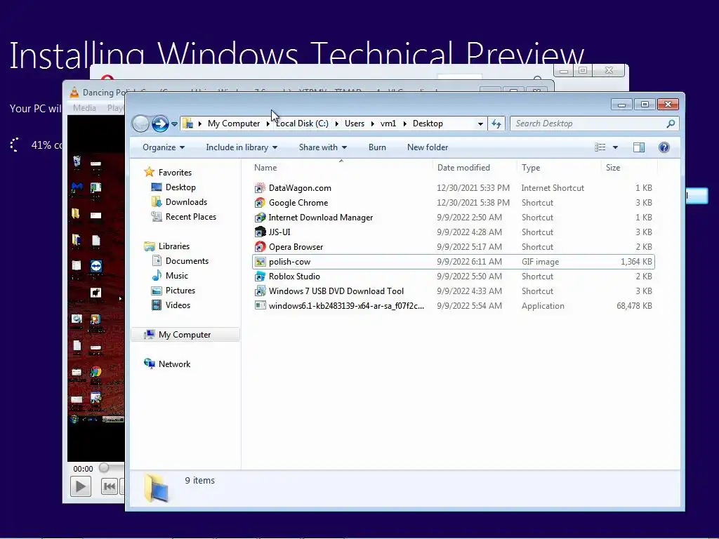Expand the address bar history dropdown

(x=480, y=124)
